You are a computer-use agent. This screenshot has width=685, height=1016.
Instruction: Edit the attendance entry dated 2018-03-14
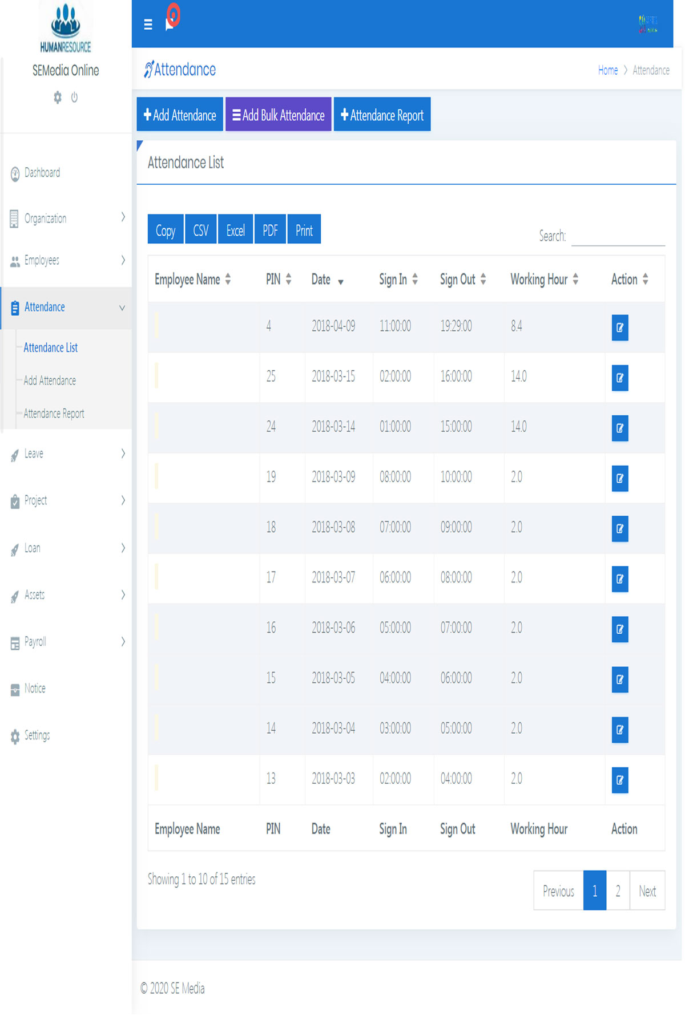pos(620,428)
